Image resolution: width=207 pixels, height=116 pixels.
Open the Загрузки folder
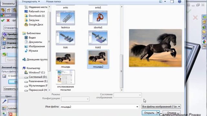point(32,20)
